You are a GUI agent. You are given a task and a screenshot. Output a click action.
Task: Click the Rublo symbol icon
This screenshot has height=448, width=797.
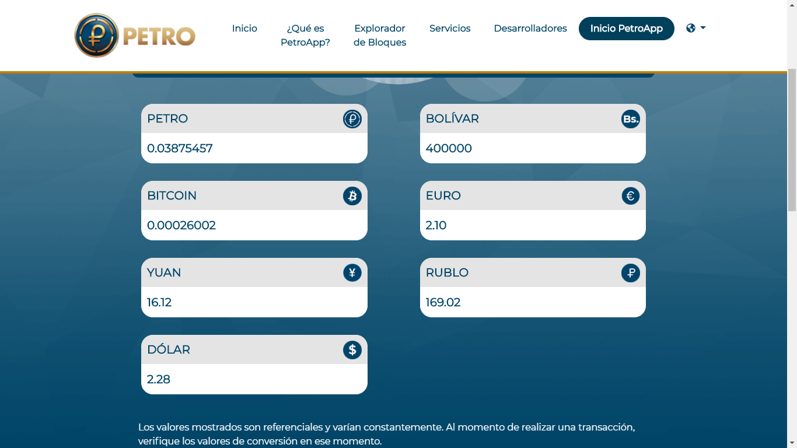tap(631, 273)
